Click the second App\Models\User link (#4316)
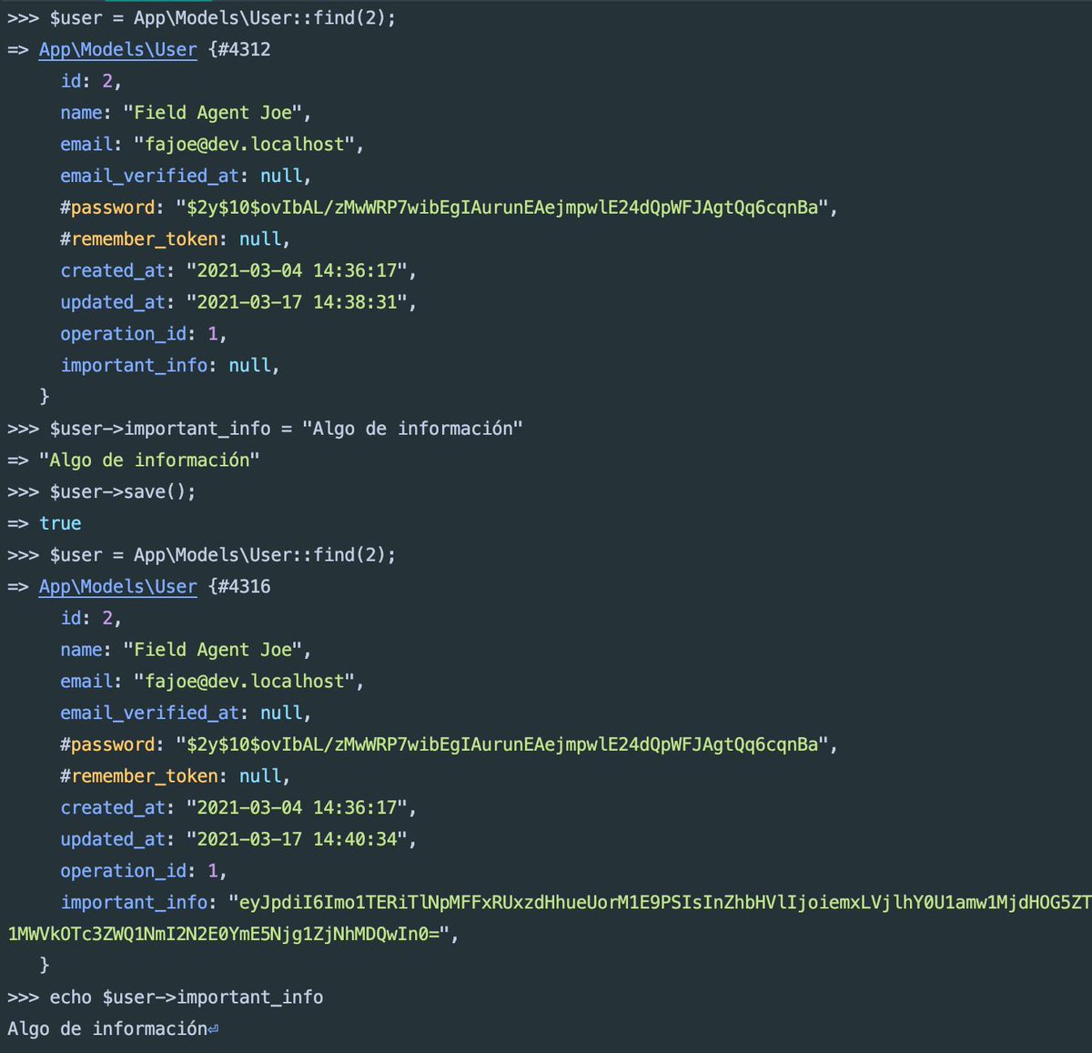The height and width of the screenshot is (1053, 1092). pos(117,587)
